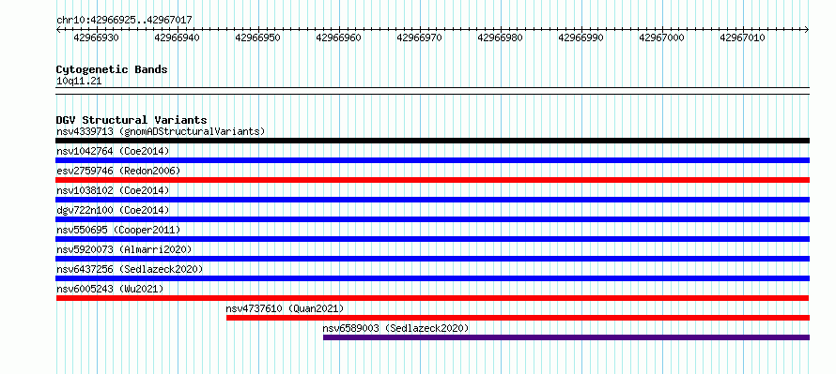Click the blue dgv722n100 variant bar
This screenshot has height=374, width=836.
click(433, 219)
